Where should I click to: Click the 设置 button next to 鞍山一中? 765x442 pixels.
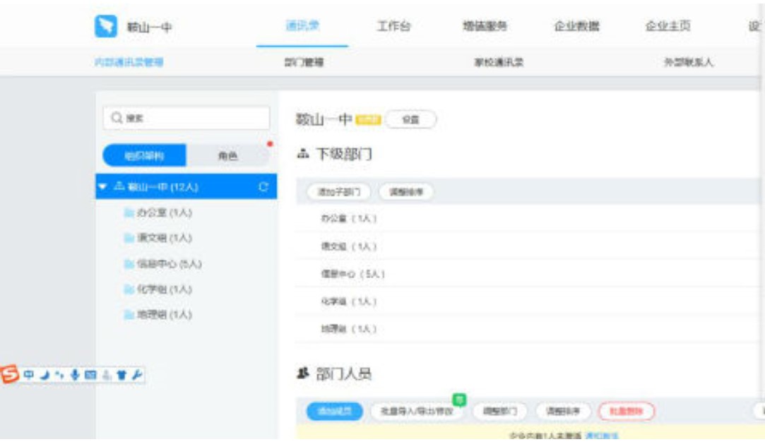(411, 120)
